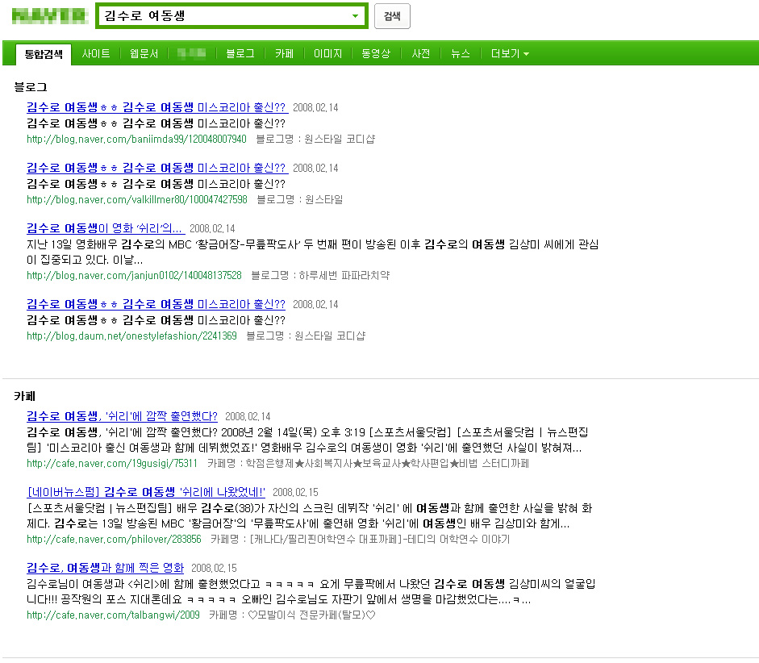Click the cafe.naver.com/philover/283856 URL text
The height and width of the screenshot is (663, 759).
[114, 540]
